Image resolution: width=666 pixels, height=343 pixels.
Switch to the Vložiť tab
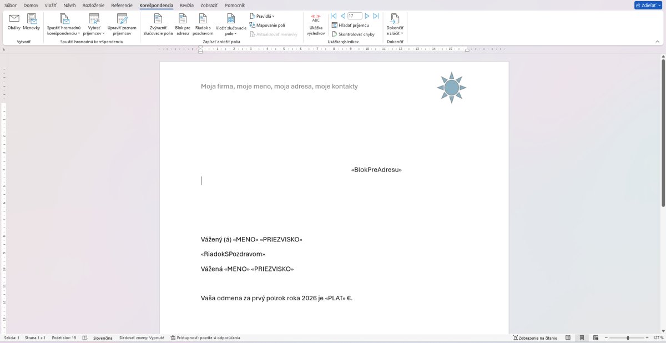point(51,5)
